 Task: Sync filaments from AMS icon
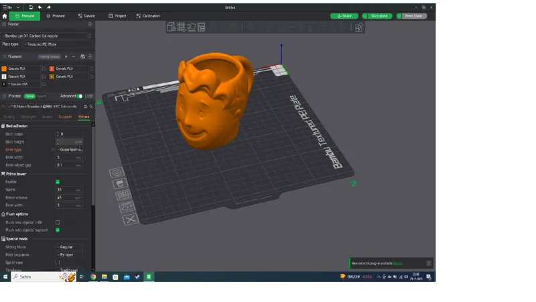pyautogui.click(x=82, y=56)
